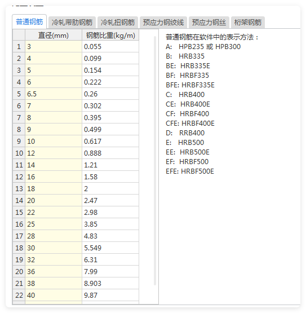
Task: Switch to the 预应力钢丝 tab
Action: (x=209, y=22)
